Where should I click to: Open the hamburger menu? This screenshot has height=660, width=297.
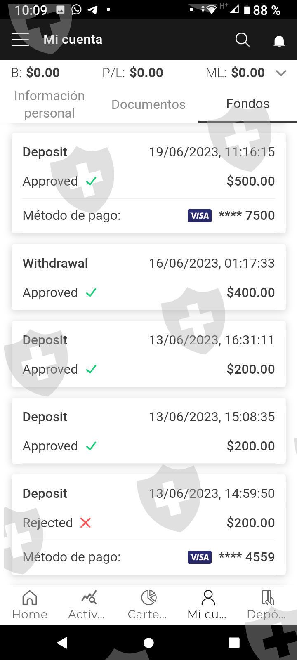point(20,40)
